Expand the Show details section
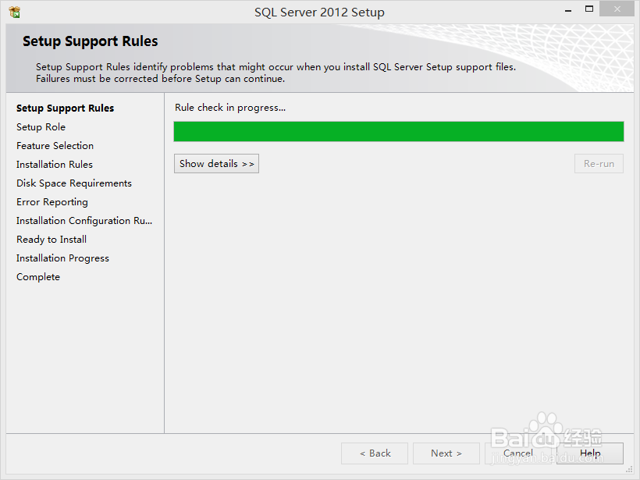 [216, 163]
